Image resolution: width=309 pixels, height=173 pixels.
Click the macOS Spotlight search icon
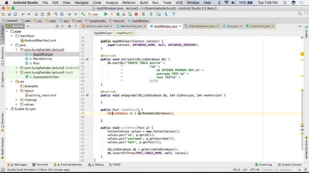[x=285, y=3]
